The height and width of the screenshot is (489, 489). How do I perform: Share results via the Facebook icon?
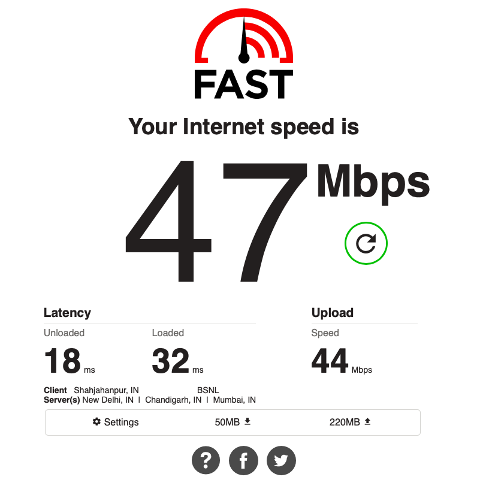(x=243, y=460)
